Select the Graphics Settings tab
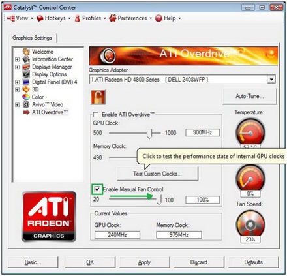The image size is (287, 276). 32,38
